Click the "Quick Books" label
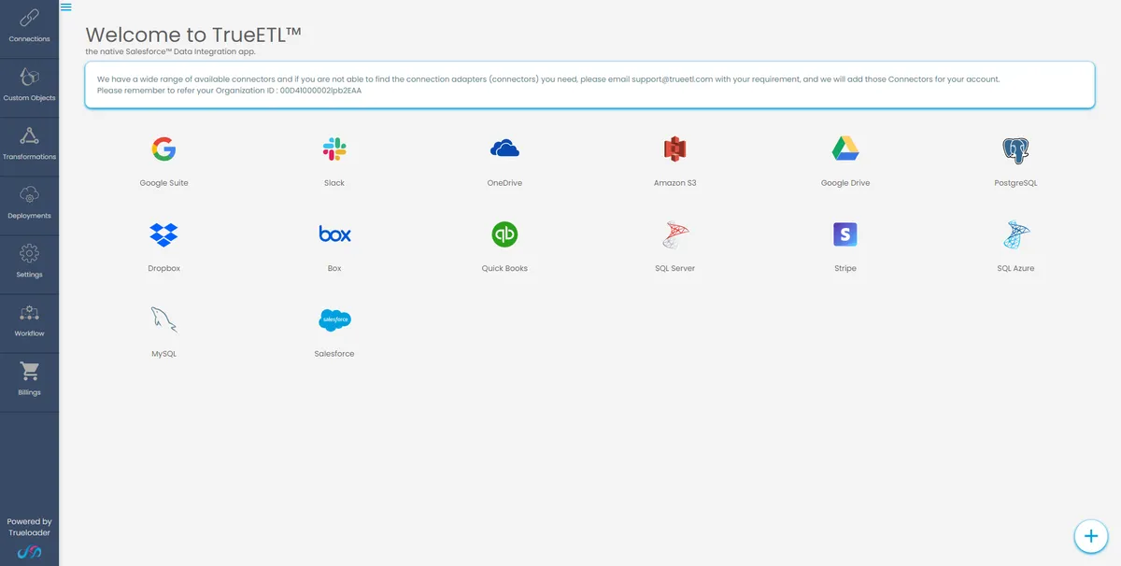Viewport: 1121px width, 566px height. coord(504,268)
